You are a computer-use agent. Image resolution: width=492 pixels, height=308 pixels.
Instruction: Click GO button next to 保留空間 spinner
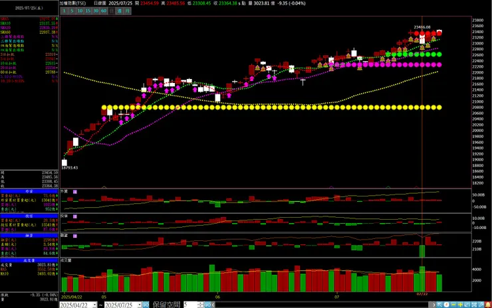[207, 305]
